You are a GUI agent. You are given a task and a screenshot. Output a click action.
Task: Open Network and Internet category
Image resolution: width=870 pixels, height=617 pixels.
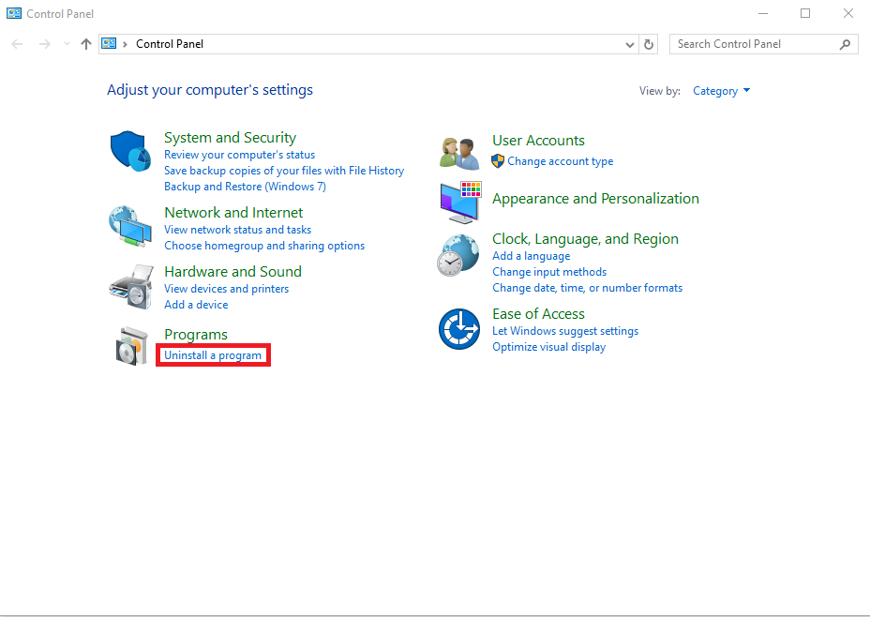point(233,213)
